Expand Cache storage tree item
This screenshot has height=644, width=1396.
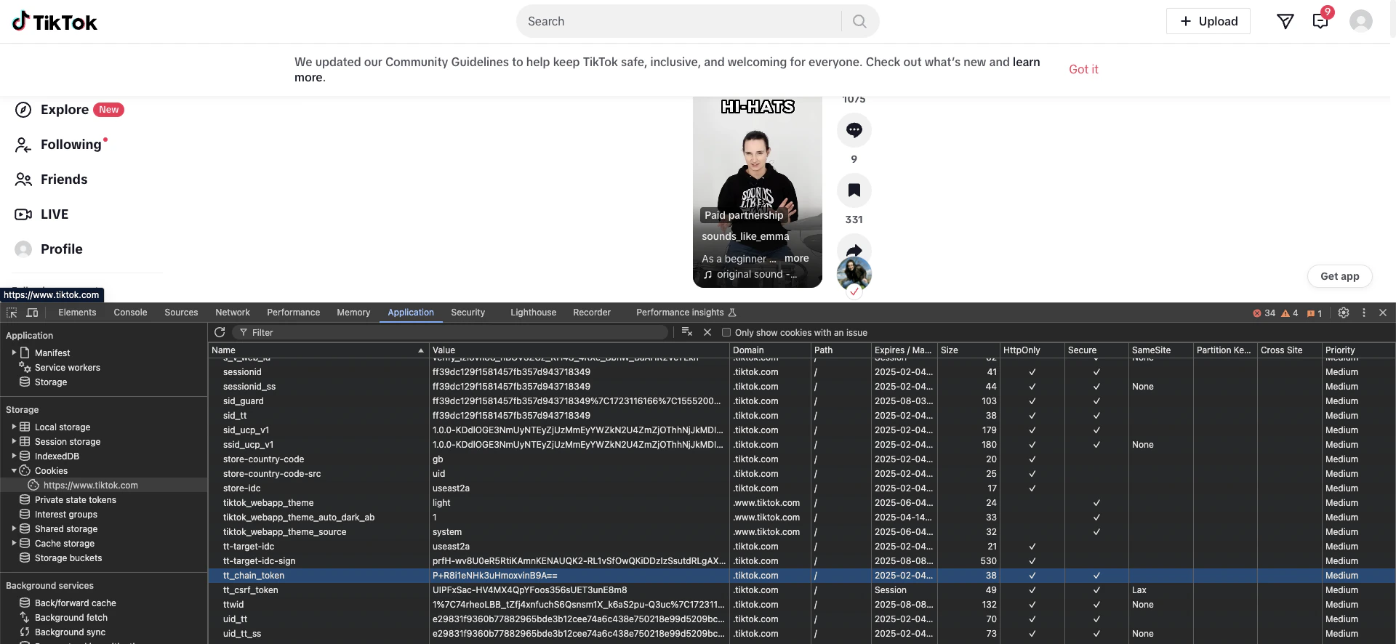click(14, 544)
